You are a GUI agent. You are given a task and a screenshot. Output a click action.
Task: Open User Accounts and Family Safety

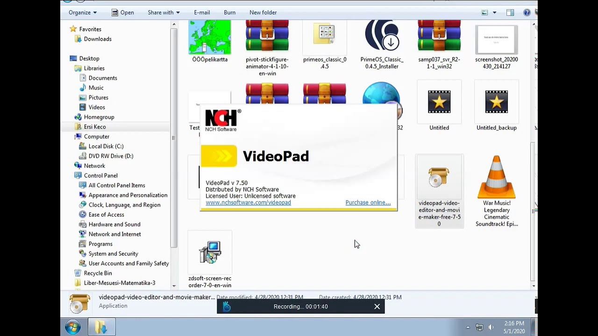pos(128,264)
